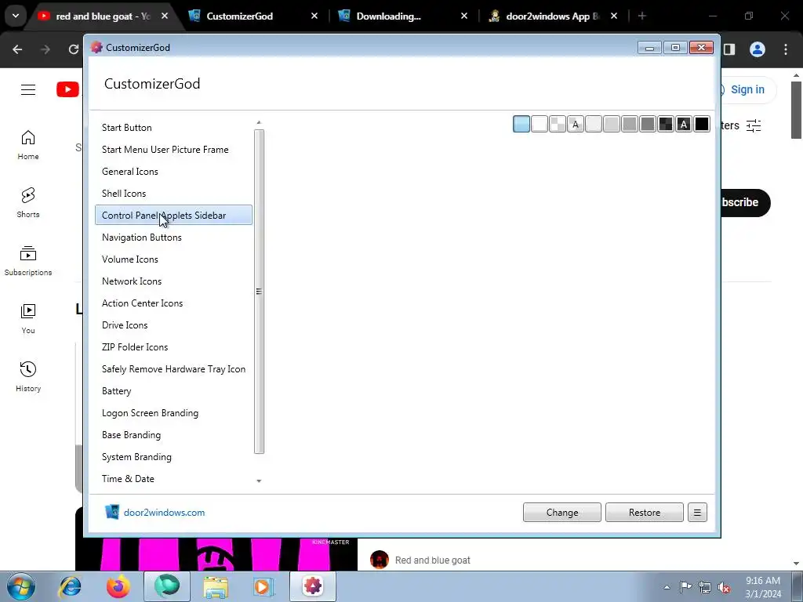Switch to the CustomizerGod browser tab

(x=253, y=16)
